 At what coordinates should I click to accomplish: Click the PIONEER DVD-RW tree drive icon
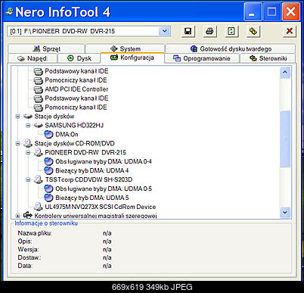[39, 152]
